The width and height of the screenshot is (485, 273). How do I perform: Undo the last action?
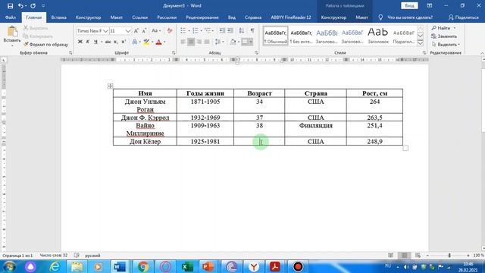pos(20,6)
